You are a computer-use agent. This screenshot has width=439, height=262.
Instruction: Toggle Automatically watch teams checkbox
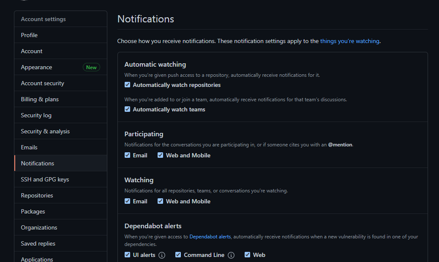tap(127, 109)
